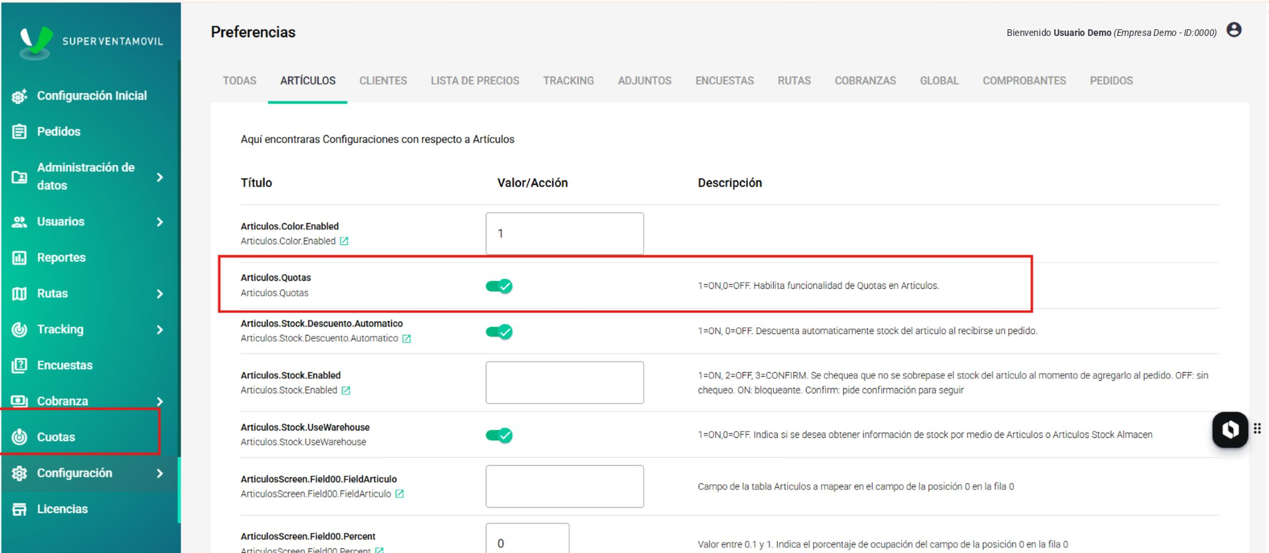Click the Rutas map icon
This screenshot has width=1269, height=553.
pos(19,293)
